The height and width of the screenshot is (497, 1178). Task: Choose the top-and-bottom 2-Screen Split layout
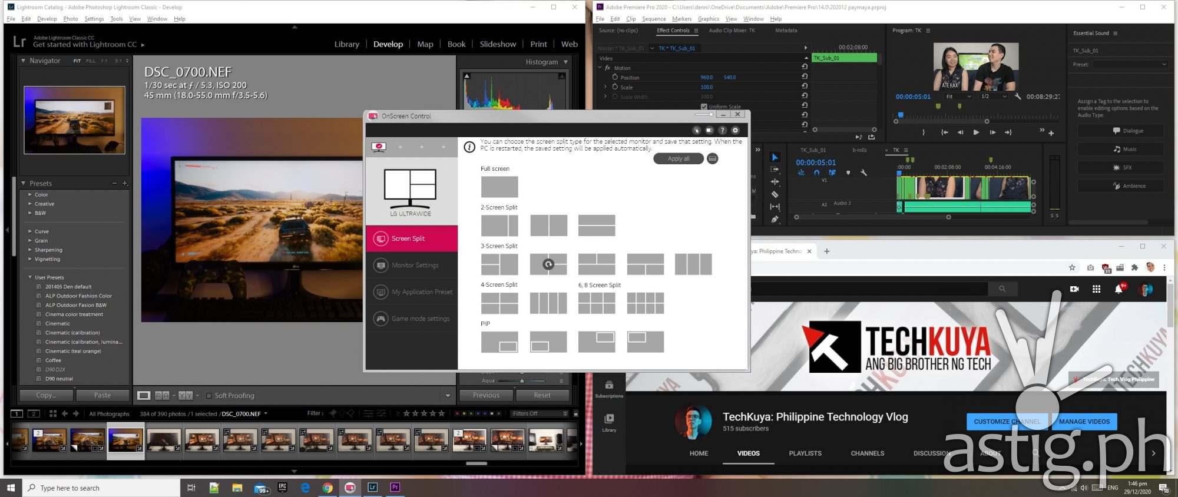(597, 226)
